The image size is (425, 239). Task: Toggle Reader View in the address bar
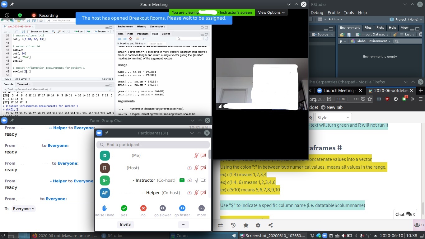point(329,99)
